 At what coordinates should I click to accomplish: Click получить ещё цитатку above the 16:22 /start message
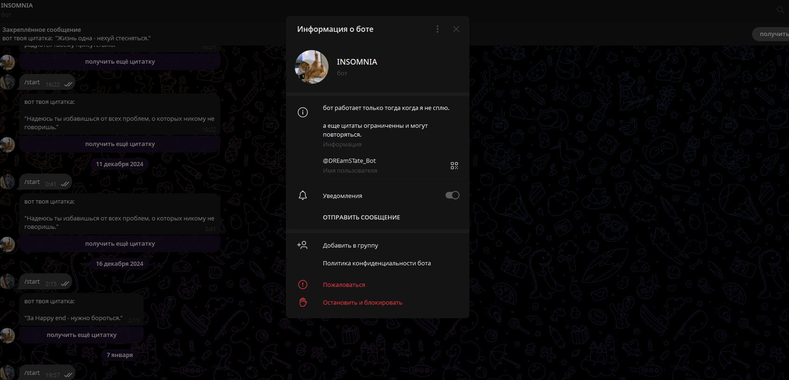pos(120,62)
